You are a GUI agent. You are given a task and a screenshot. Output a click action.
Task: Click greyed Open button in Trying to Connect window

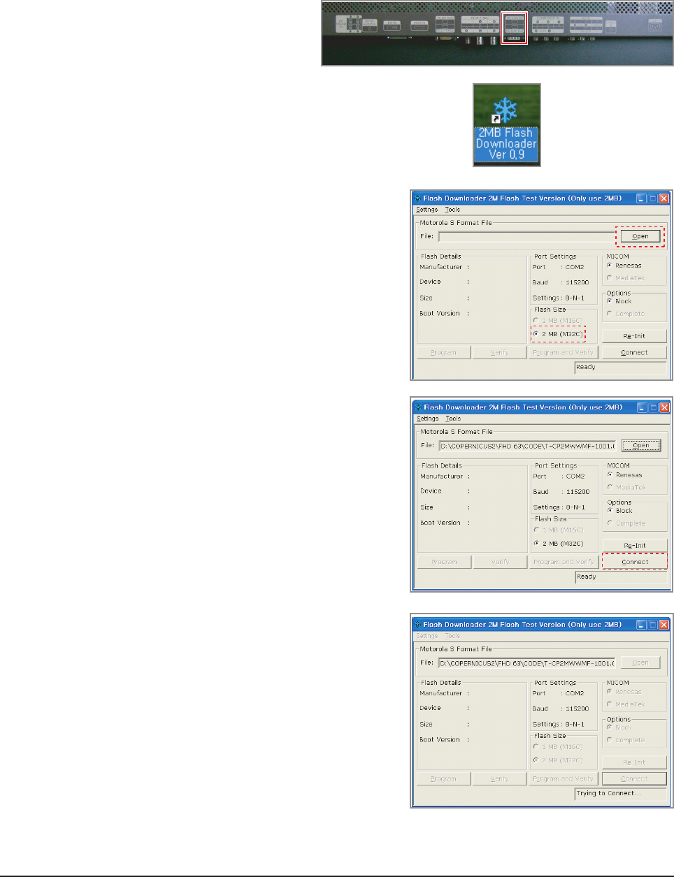tap(640, 662)
